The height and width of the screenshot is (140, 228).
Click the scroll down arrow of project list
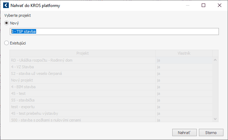pos(215,119)
